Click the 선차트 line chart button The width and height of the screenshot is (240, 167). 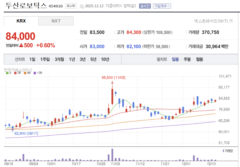tap(20, 59)
